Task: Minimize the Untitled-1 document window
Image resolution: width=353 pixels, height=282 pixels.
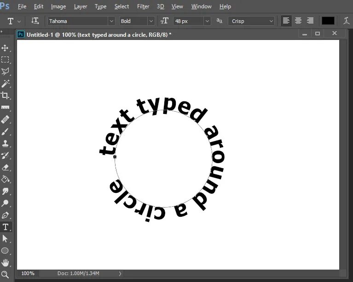Action: [305, 34]
